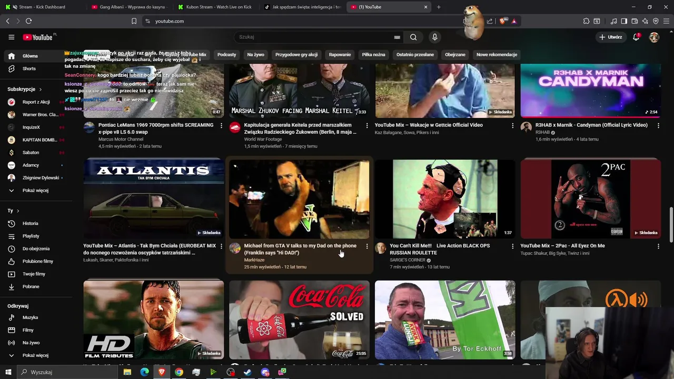The image size is (674, 379).
Task: Select the Nowe rekomendacje chip
Action: pyautogui.click(x=497, y=55)
